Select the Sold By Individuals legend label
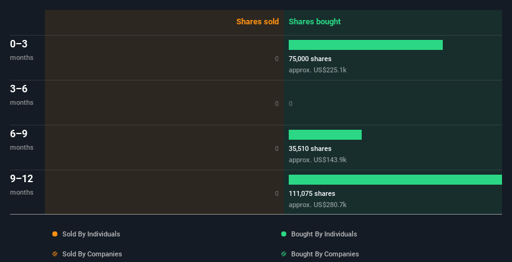The width and height of the screenshot is (512, 262). (91, 234)
